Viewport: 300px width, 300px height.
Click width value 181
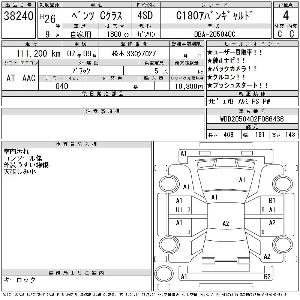pyautogui.click(x=260, y=135)
